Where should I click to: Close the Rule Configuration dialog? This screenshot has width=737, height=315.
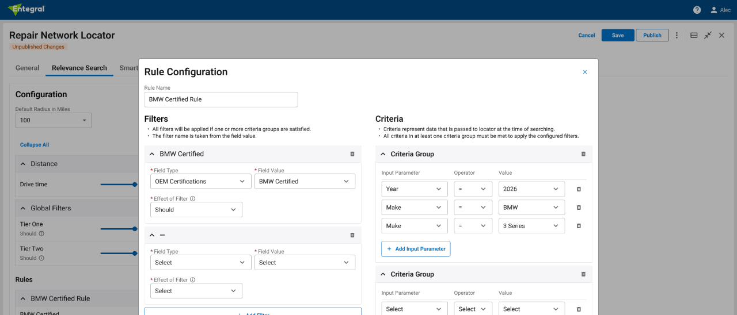(x=585, y=72)
